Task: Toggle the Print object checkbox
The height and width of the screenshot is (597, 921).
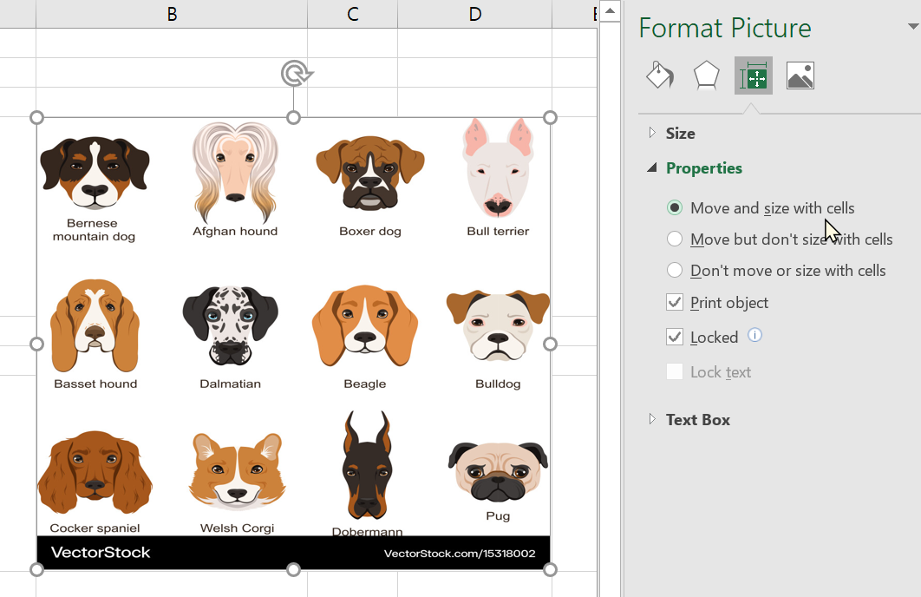Action: pos(675,302)
